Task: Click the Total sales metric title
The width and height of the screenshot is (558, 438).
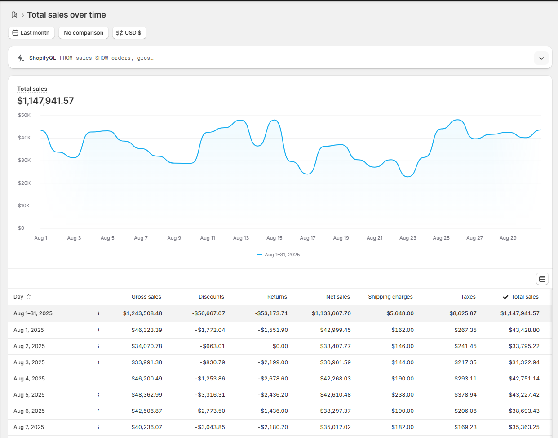Action: pyautogui.click(x=32, y=89)
